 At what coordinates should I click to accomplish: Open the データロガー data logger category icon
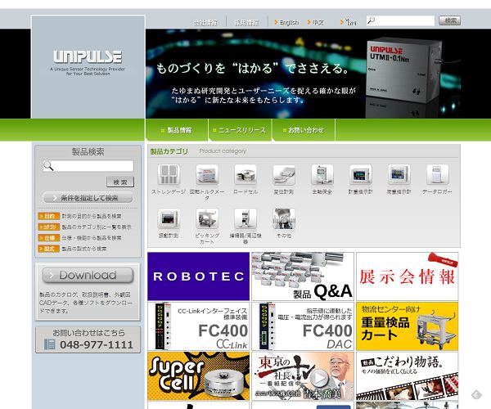click(438, 174)
